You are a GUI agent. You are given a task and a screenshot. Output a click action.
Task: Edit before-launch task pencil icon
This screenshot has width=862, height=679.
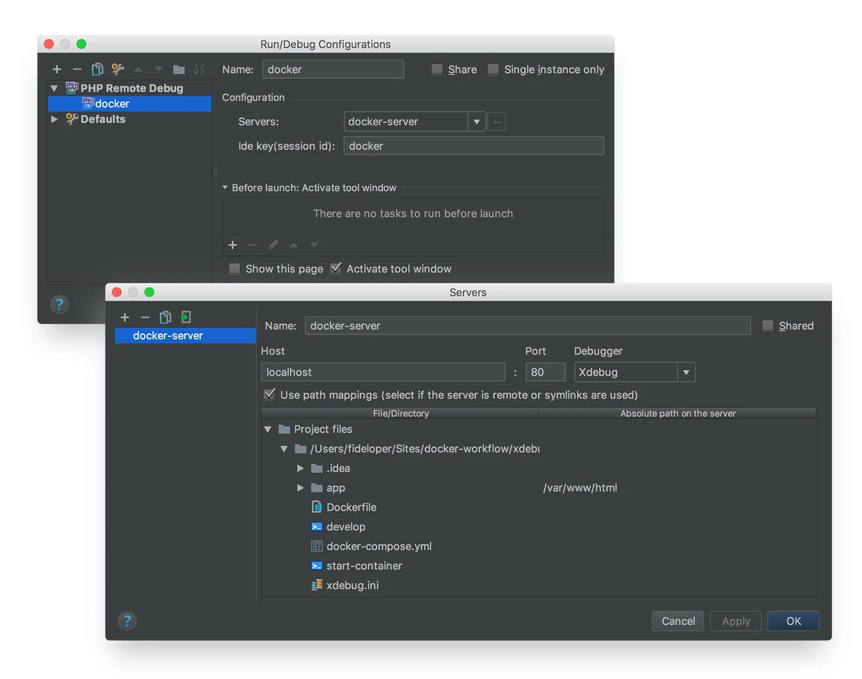(x=274, y=245)
